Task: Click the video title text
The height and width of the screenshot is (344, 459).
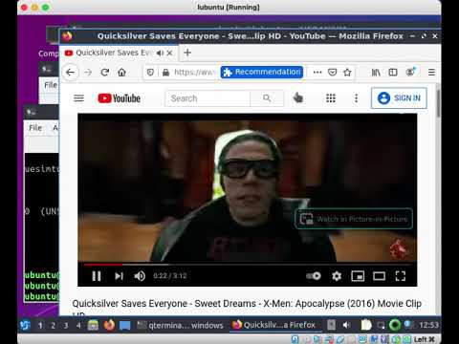Action: pyautogui.click(x=247, y=304)
